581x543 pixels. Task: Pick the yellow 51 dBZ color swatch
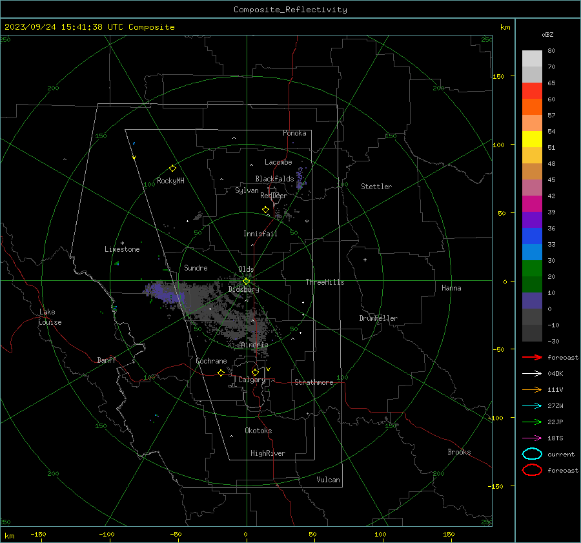pos(532,139)
